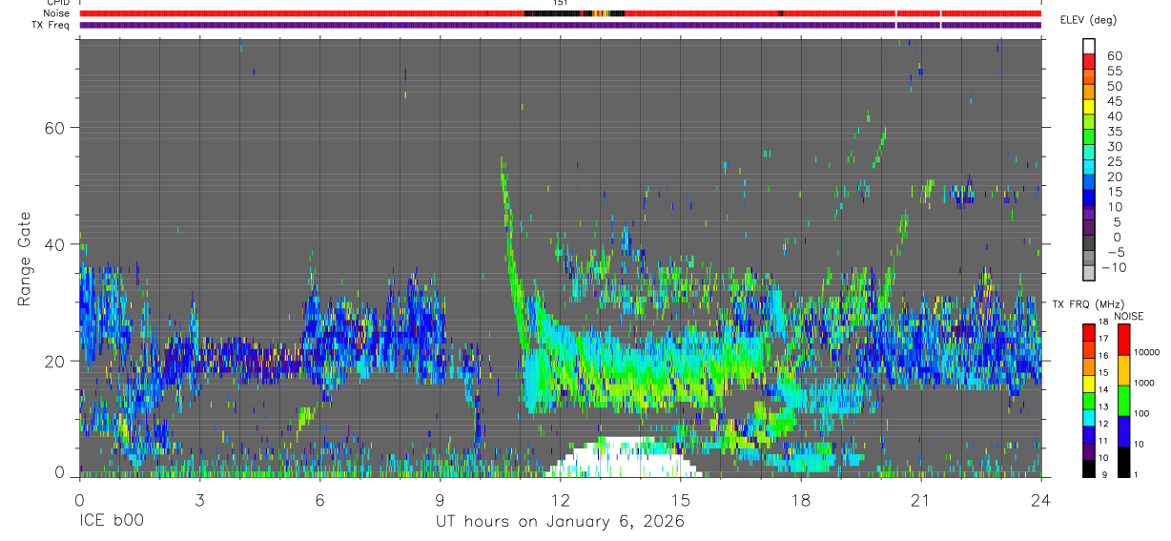Click the '15' tick label on the time axis

coord(680,500)
